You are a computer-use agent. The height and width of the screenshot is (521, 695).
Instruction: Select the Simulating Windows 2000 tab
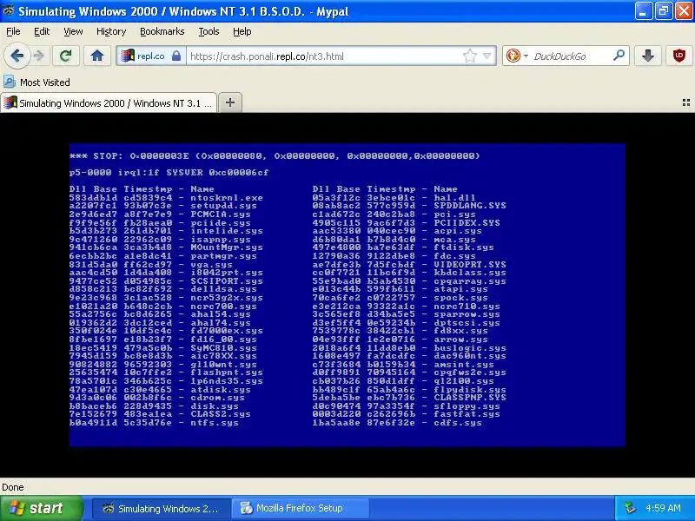click(109, 102)
